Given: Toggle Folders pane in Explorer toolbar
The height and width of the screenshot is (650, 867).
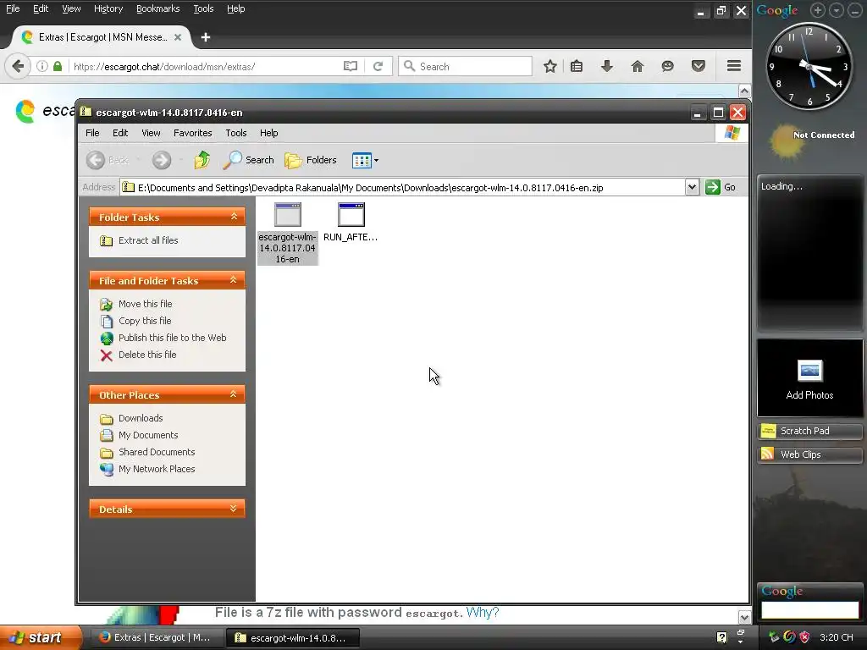Looking at the screenshot, I should [x=311, y=160].
